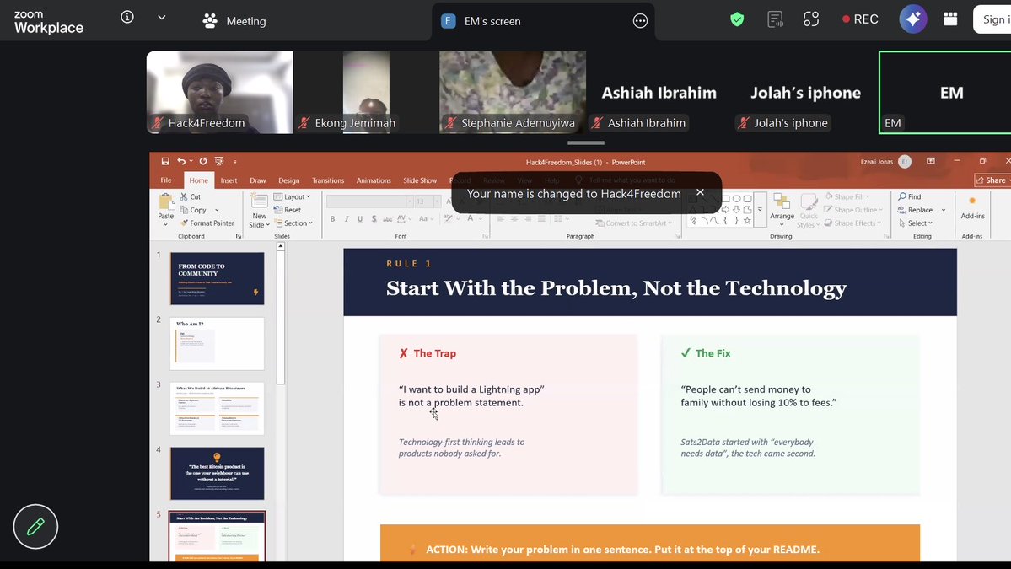Click Reset in the Slides group
Screen dimensions: 1011x569
click(x=288, y=210)
